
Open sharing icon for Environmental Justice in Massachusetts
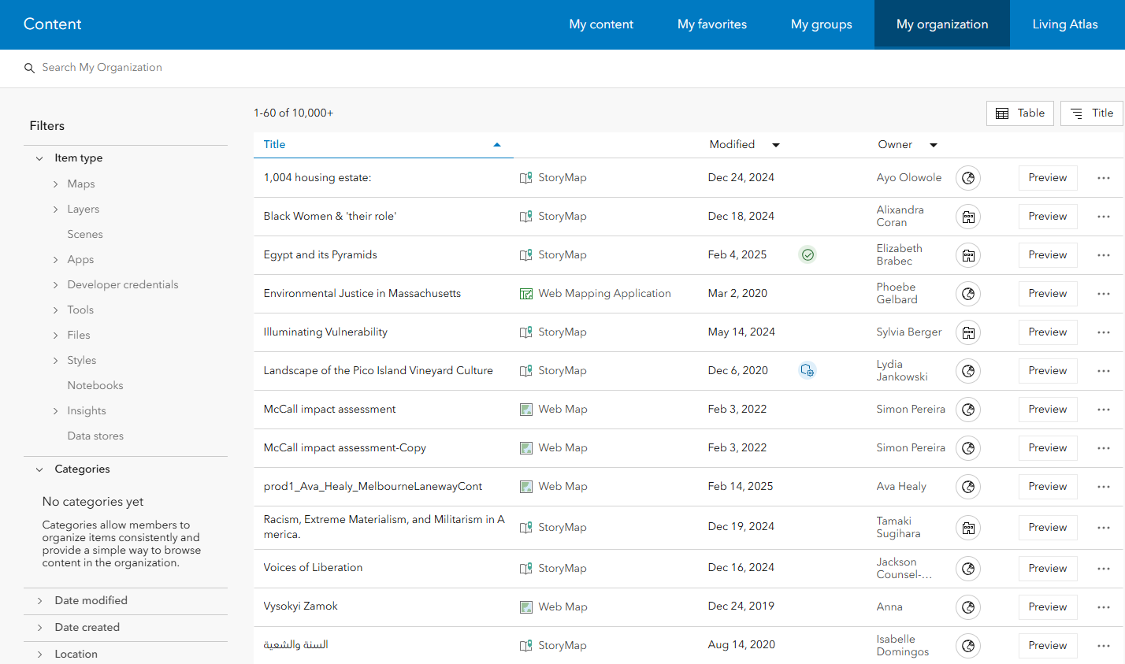(x=968, y=294)
